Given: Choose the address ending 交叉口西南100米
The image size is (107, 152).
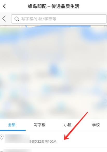Looking at the screenshot, I should pos(43,142).
